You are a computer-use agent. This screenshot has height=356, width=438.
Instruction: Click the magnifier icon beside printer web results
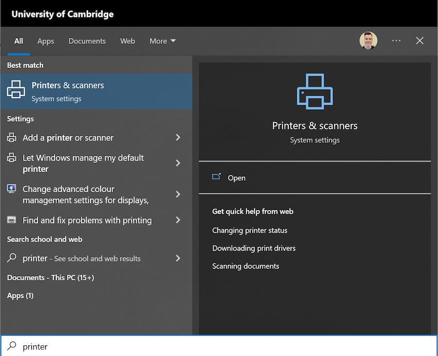coord(12,258)
